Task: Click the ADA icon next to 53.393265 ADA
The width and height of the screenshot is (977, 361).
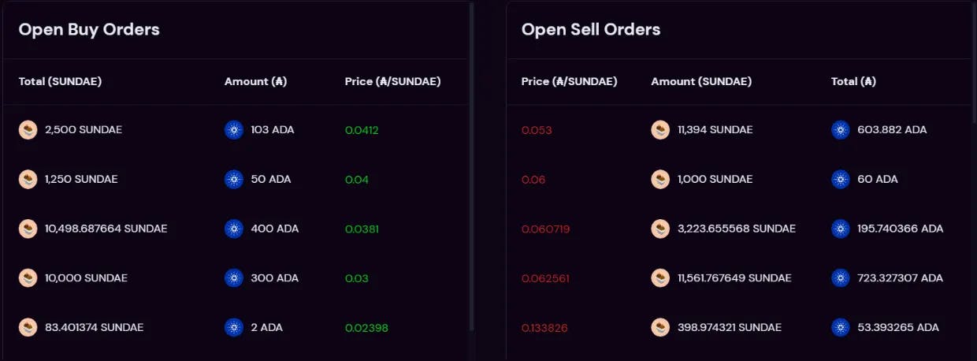Action: pos(841,327)
